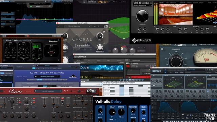
Task: Click the CEILING slider in the top-left plugin
Action: [8, 19]
